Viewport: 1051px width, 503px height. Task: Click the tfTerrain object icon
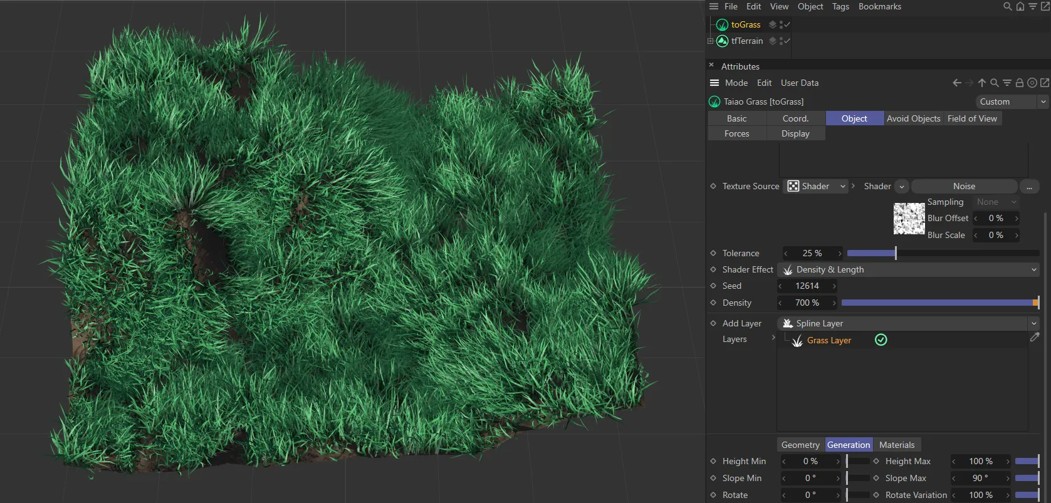coord(722,41)
